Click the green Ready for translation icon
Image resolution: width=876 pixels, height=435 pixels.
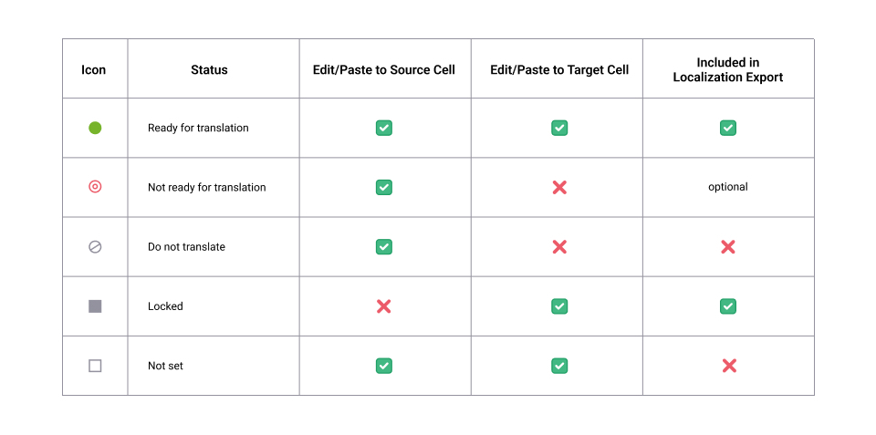click(95, 128)
